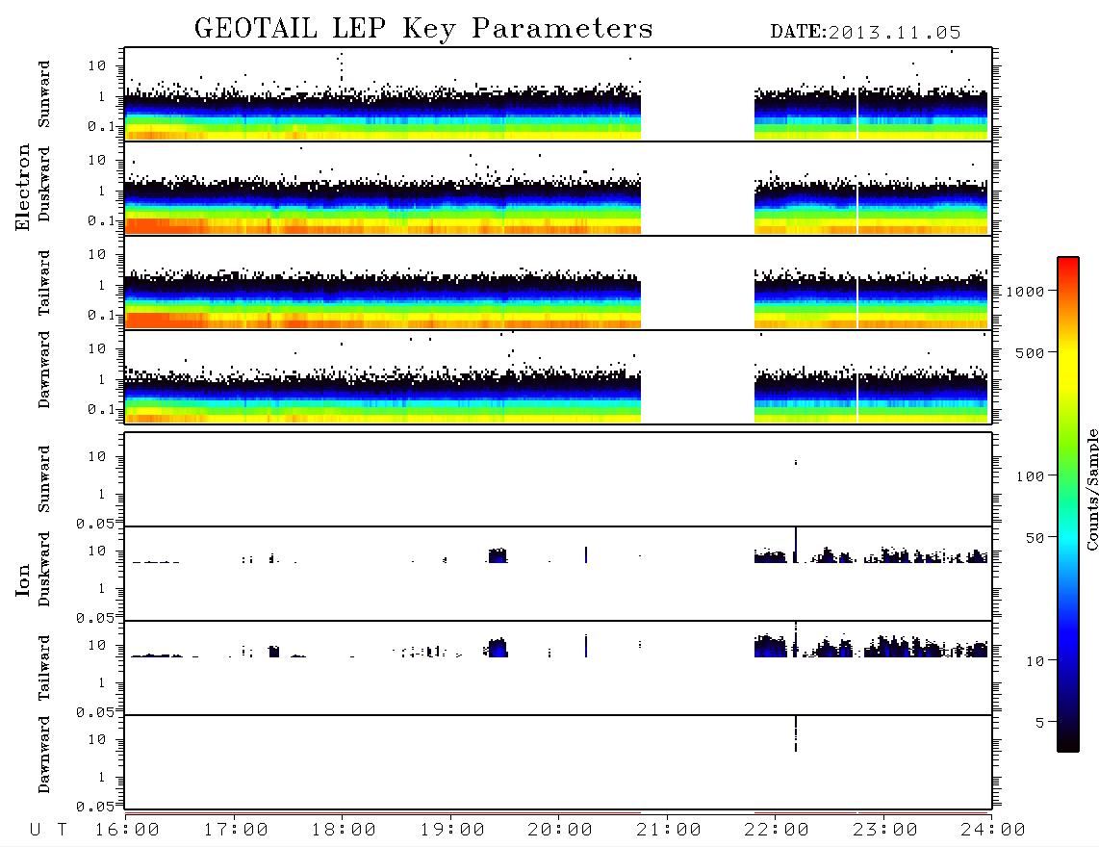Click the U T axis label

[x=48, y=830]
